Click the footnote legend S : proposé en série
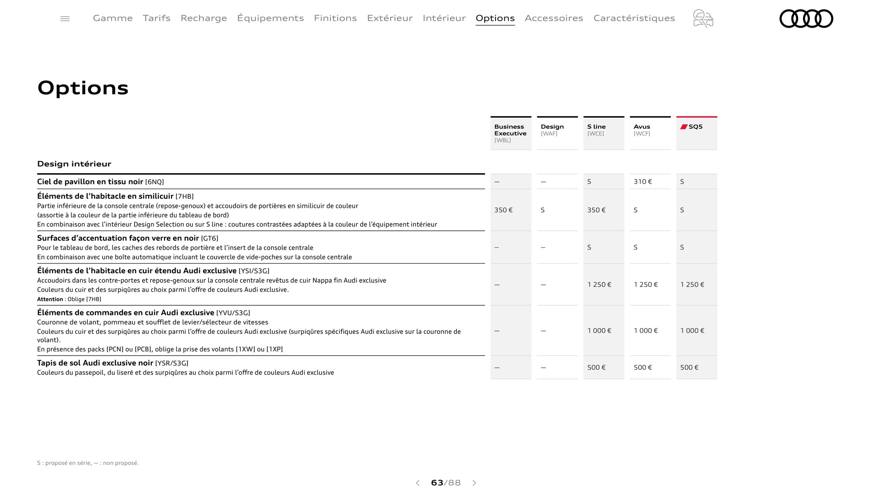892x502 pixels. click(x=88, y=463)
